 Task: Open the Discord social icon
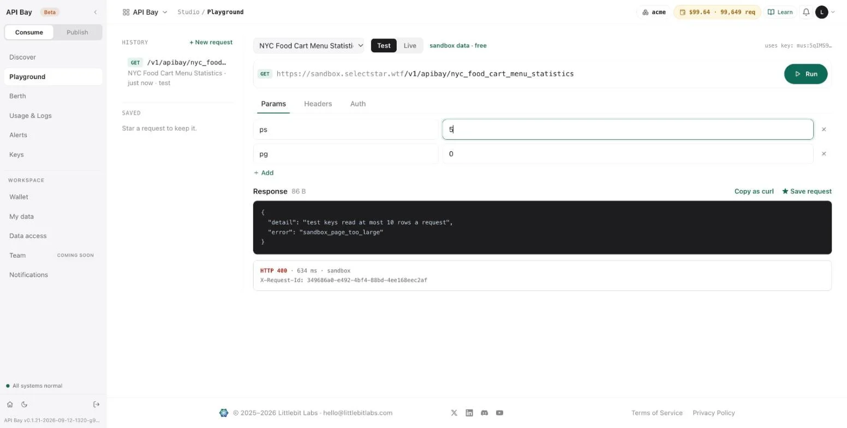click(x=484, y=413)
